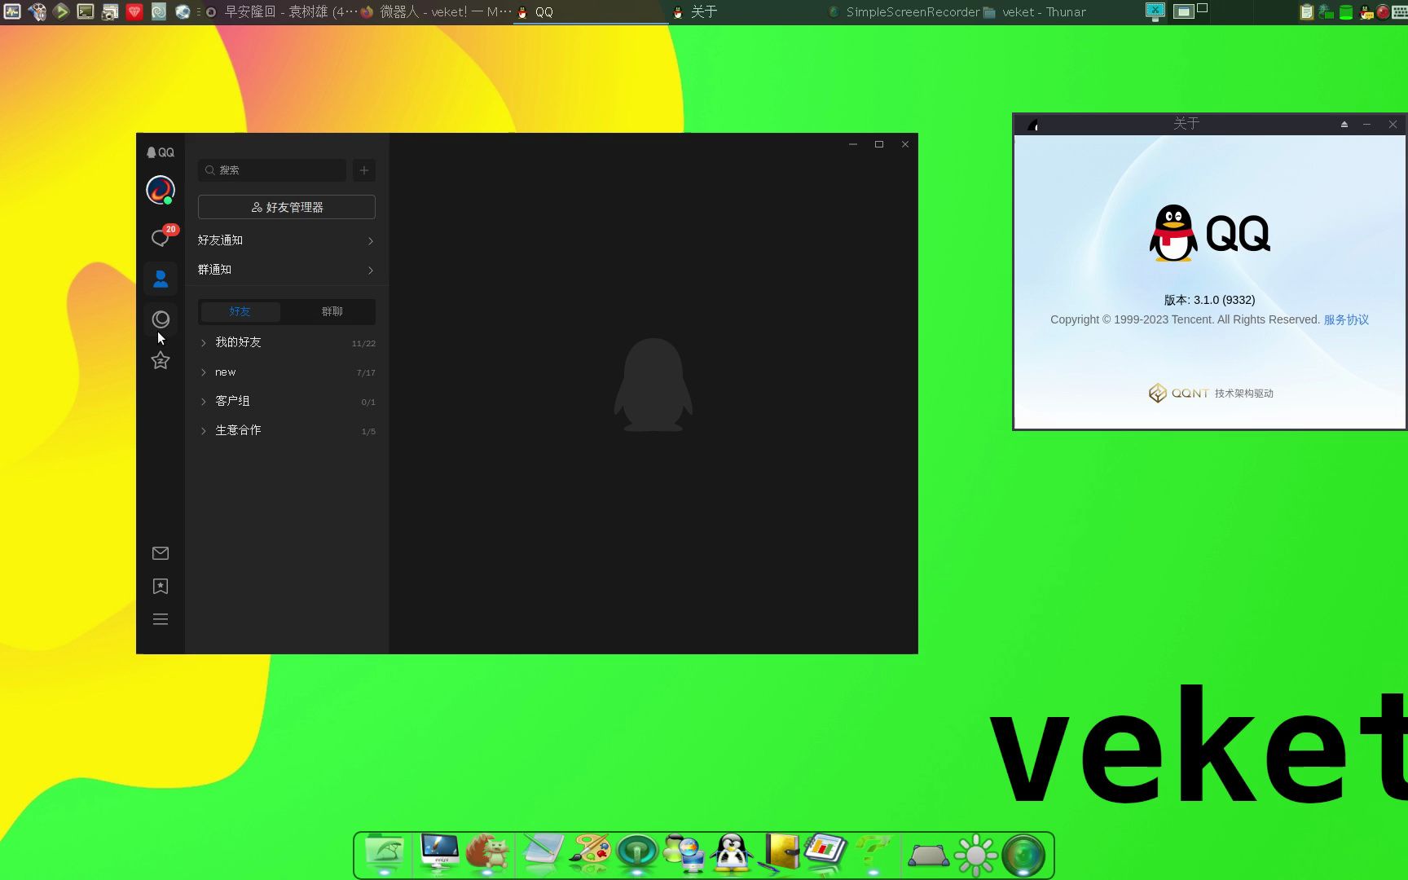Click the green play arrow icon in top panel
1408x880 pixels.
[x=61, y=11]
